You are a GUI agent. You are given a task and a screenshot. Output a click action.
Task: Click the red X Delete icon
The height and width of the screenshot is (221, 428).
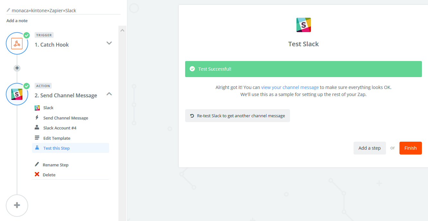[37, 175]
